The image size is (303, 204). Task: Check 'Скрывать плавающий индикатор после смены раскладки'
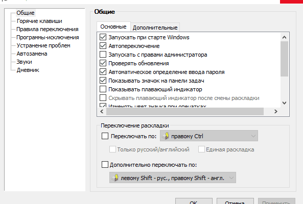click(x=103, y=98)
